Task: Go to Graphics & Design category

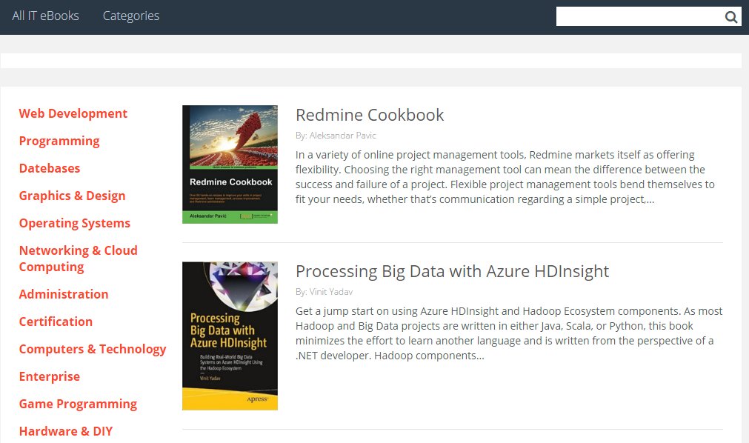Action: (x=72, y=196)
